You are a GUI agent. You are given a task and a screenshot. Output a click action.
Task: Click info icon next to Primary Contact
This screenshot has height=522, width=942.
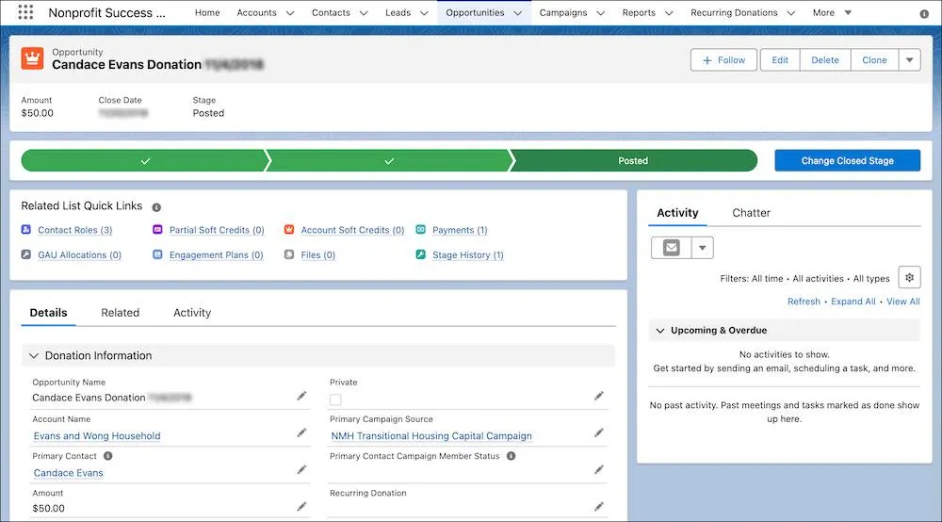108,456
